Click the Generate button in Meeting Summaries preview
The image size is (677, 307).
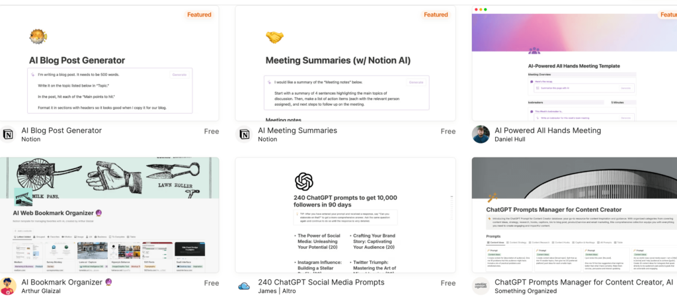416,82
